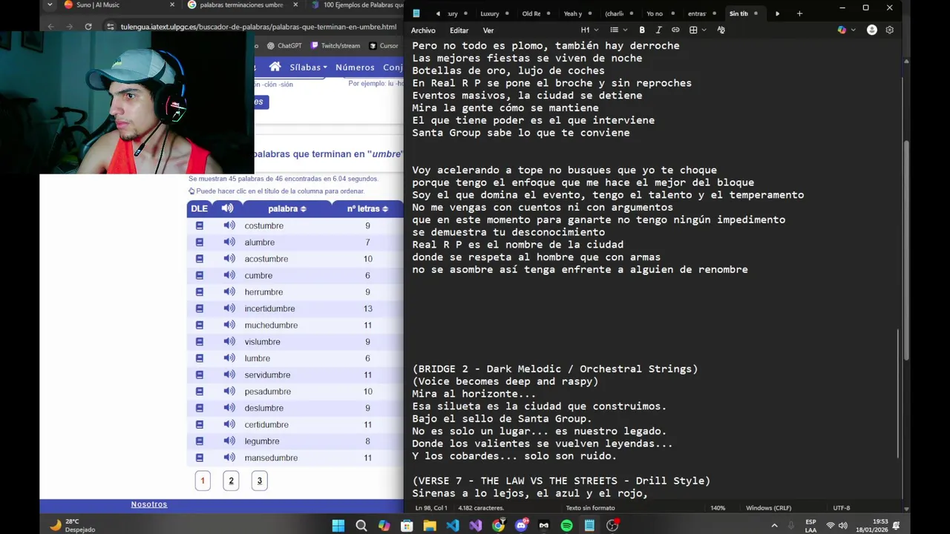The image size is (950, 534).
Task: Open File Explorer from the taskbar
Action: (430, 525)
